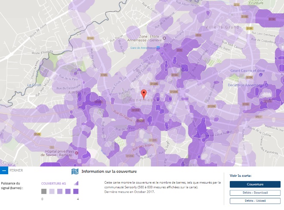Click the Annemasse city label
Image resolution: width=284 pixels, height=210 pixels.
point(144,100)
